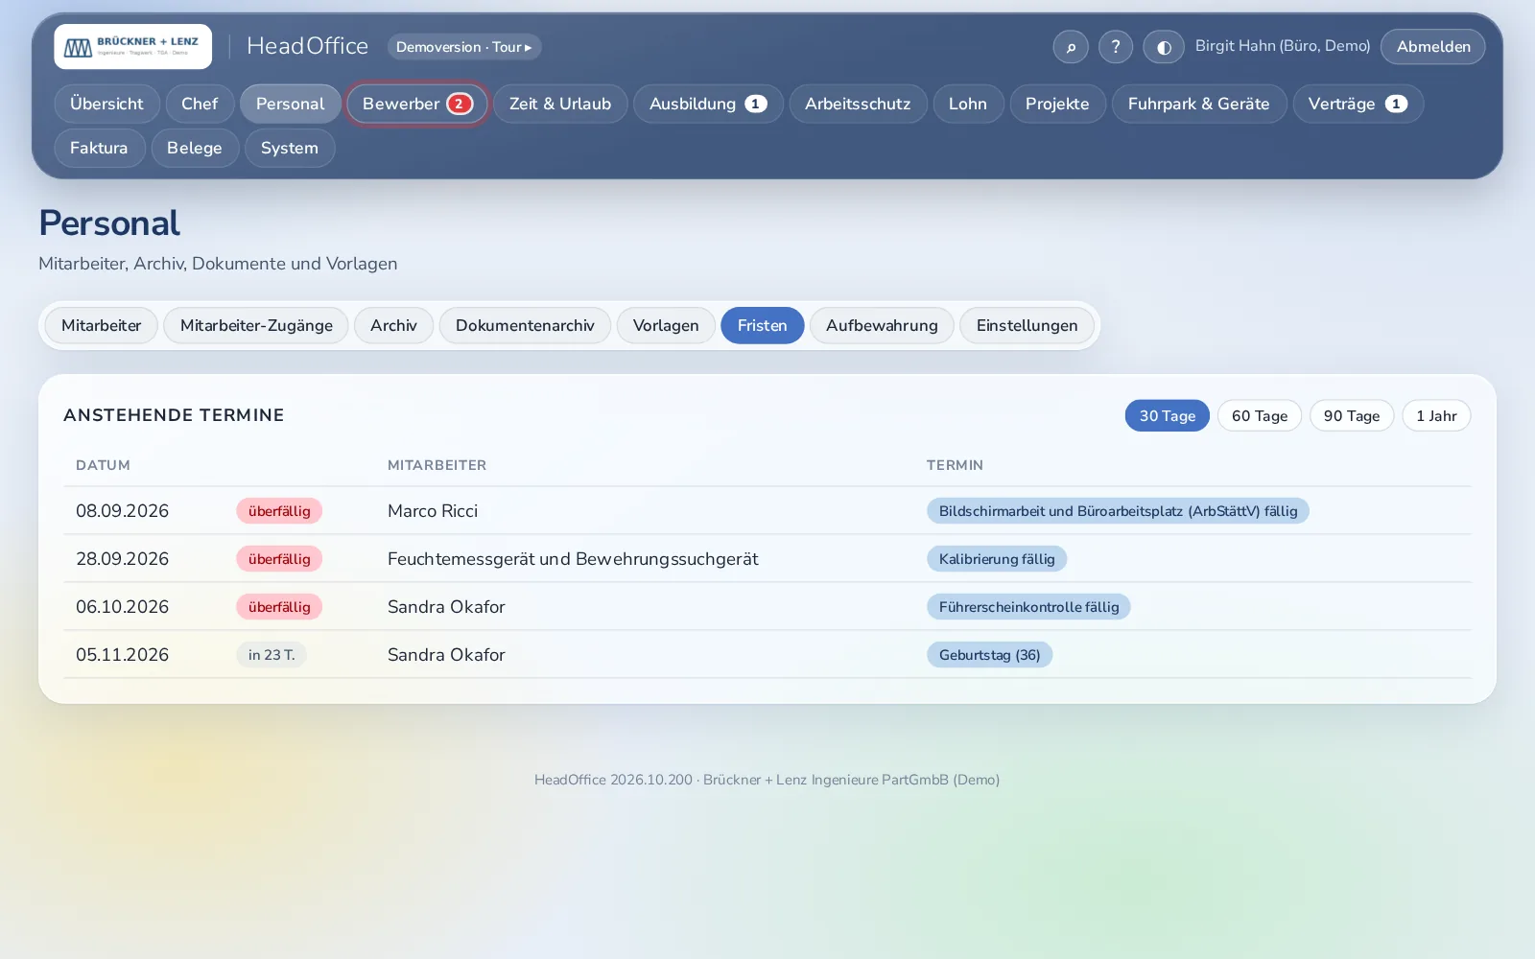Screen dimensions: 1535x959
Task: Open Marco Ricci row entry
Action: point(767,511)
